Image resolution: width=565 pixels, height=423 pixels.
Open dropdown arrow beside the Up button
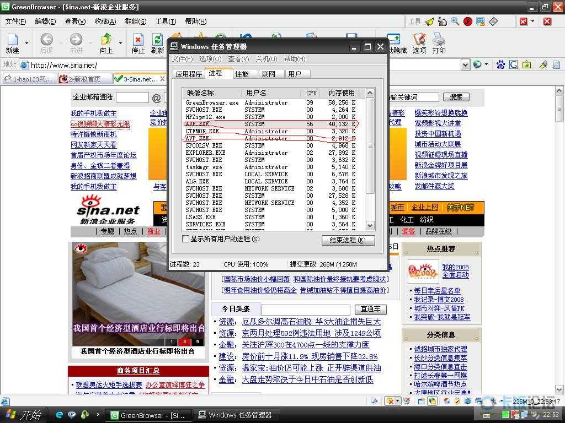120,43
